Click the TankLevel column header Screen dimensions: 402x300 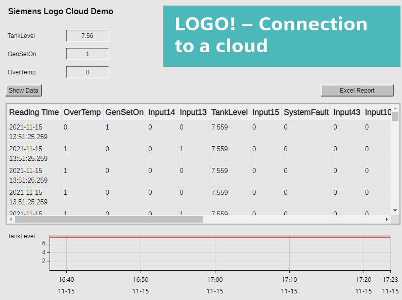[x=230, y=112]
